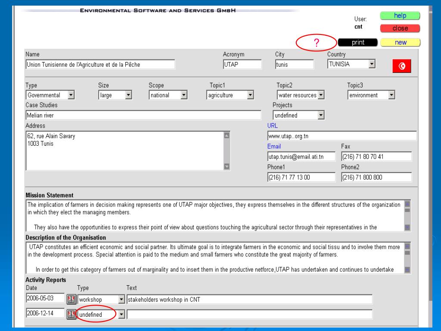Open Topic2 dropdown showing water resources

[x=321, y=95]
